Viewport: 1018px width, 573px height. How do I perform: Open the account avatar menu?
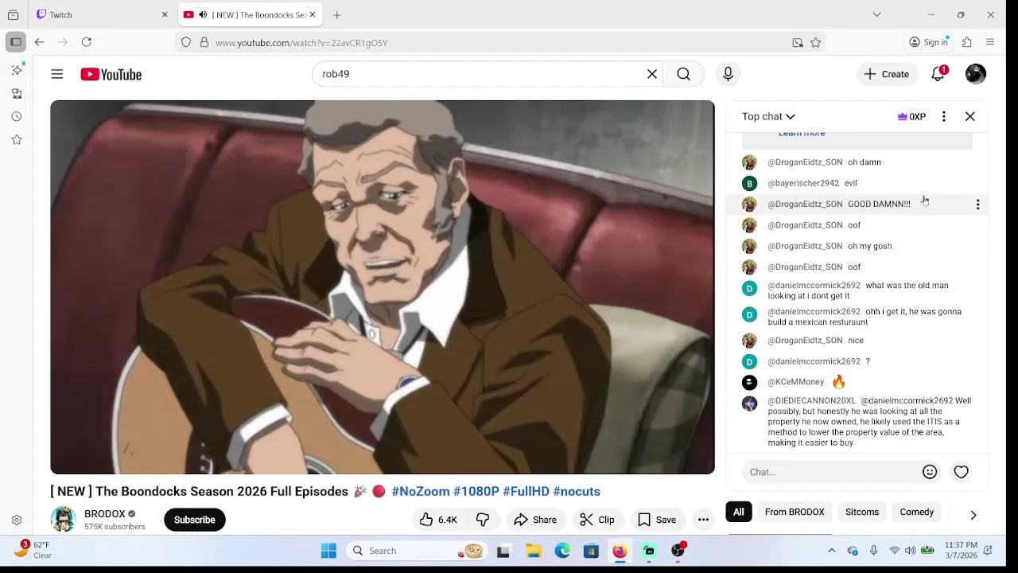976,74
